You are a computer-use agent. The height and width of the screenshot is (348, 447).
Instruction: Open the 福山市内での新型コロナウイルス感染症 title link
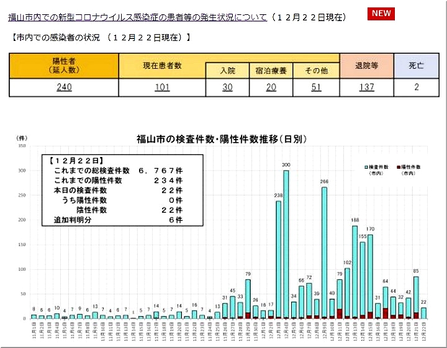pos(138,17)
